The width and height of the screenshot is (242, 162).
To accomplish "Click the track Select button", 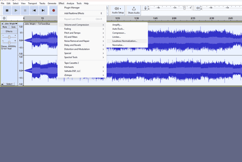I will pos(9,84).
